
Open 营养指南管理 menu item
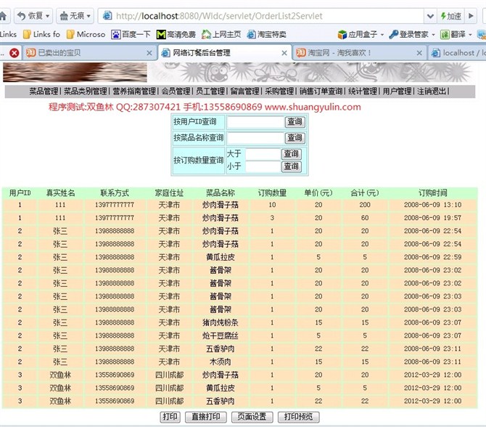pyautogui.click(x=134, y=91)
